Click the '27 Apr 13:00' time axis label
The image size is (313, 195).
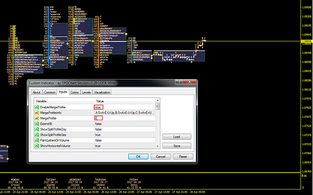point(162,192)
